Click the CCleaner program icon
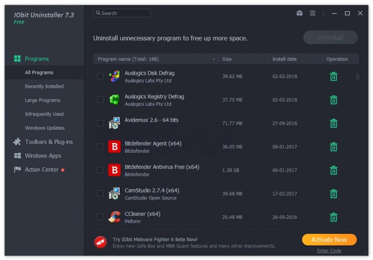The width and height of the screenshot is (373, 260). click(115, 217)
